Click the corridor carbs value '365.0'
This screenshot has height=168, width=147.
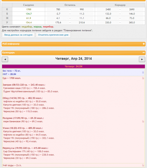coord(132,23)
